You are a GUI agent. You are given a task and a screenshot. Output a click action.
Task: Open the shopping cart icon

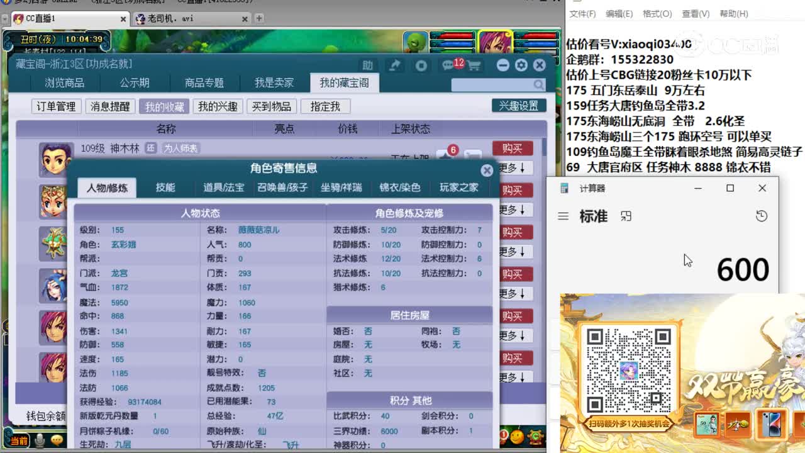coord(474,65)
